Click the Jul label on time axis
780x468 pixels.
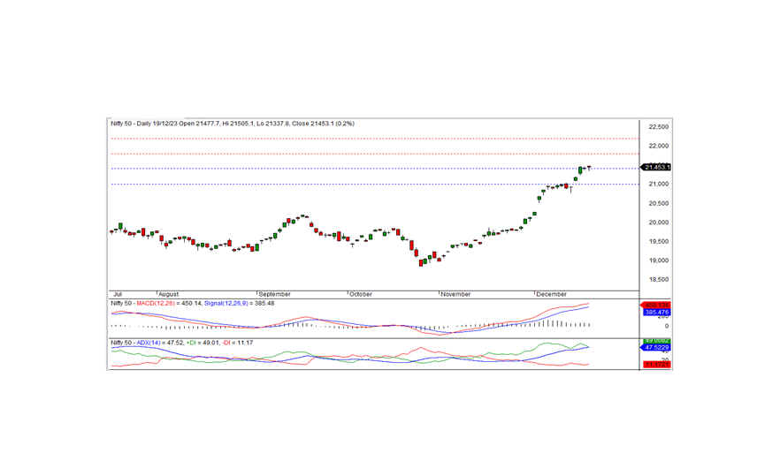118,295
